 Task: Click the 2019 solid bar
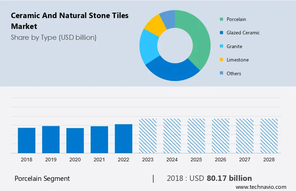pyautogui.click(x=51, y=140)
